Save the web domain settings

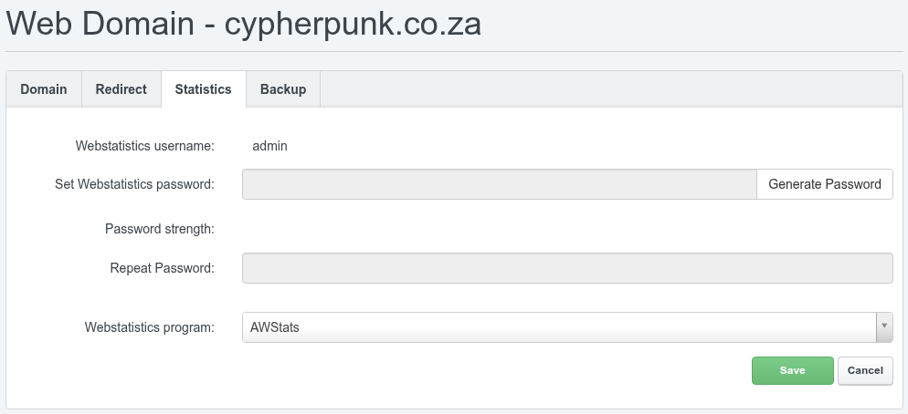[x=792, y=370]
